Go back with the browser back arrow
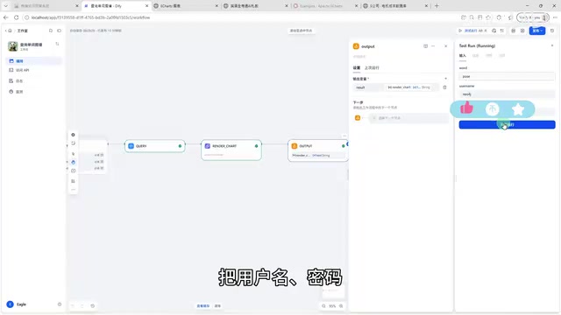This screenshot has width=561, height=315. (6, 17)
